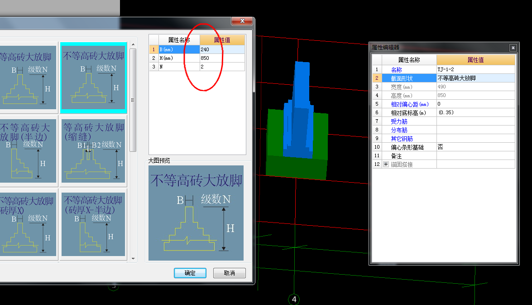
Task: Click 属性名称 header in 属性编辑器
Action: coord(409,60)
